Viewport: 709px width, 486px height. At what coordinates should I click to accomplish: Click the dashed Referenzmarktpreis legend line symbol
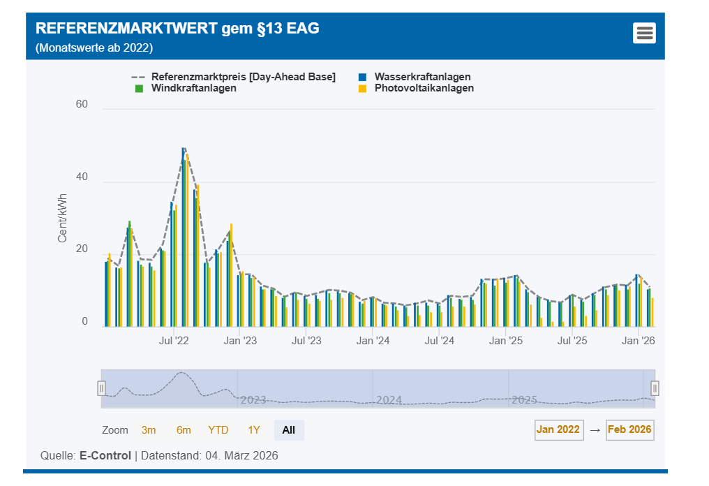pos(139,77)
